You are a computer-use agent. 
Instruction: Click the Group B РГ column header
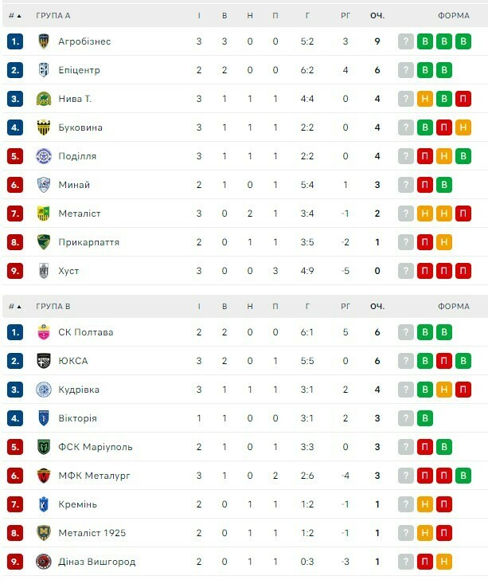point(346,306)
